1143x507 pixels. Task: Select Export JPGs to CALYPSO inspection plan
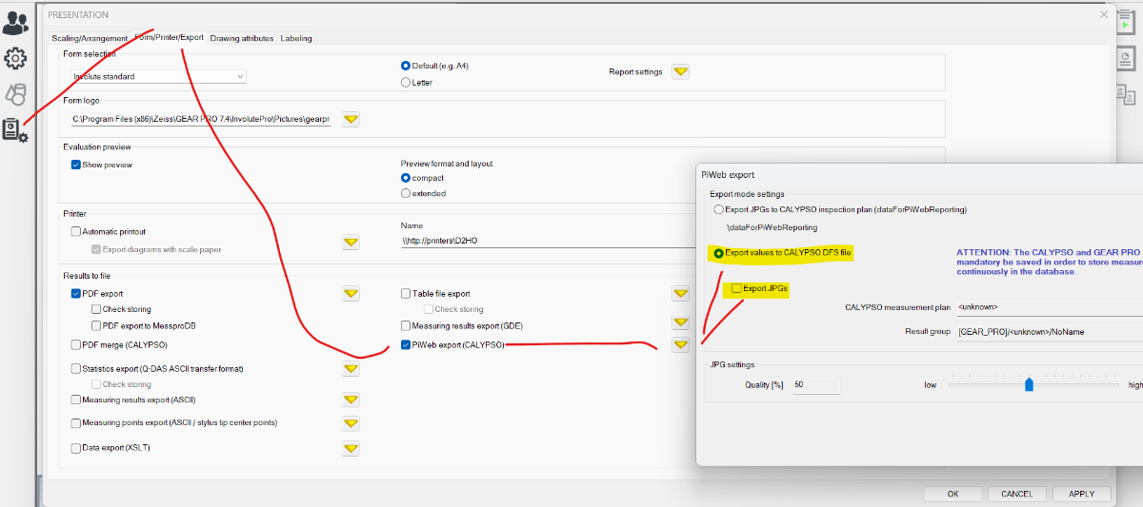[718, 209]
